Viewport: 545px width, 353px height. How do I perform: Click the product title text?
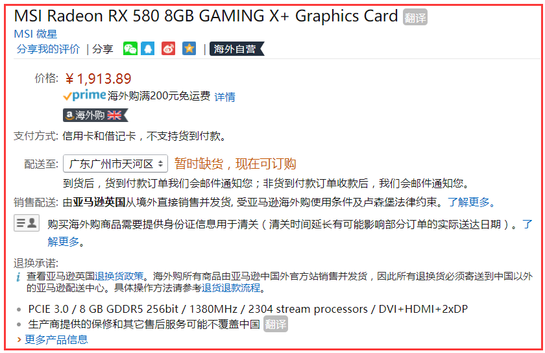[206, 16]
